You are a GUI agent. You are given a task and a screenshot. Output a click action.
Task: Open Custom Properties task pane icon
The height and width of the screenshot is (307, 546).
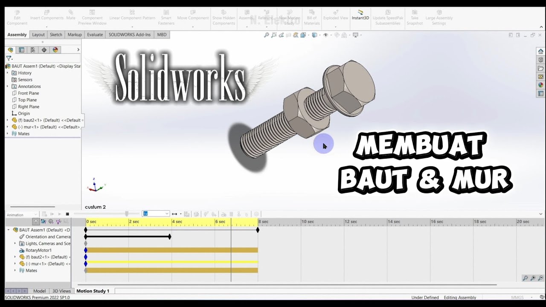tap(540, 94)
